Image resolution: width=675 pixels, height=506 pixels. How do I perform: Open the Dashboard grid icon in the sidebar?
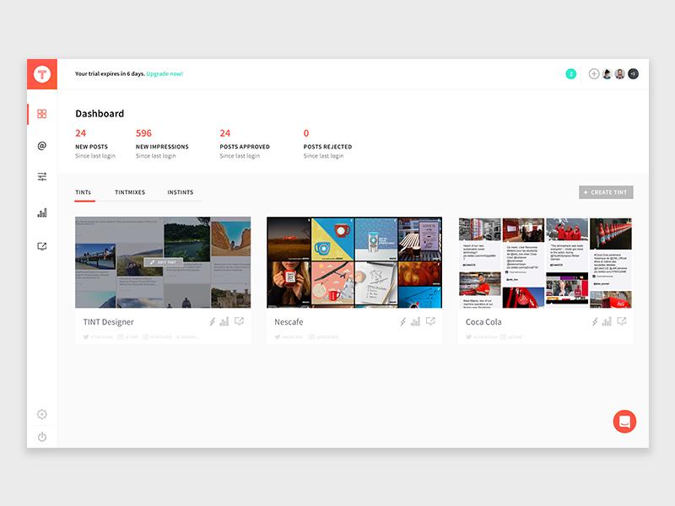point(41,114)
